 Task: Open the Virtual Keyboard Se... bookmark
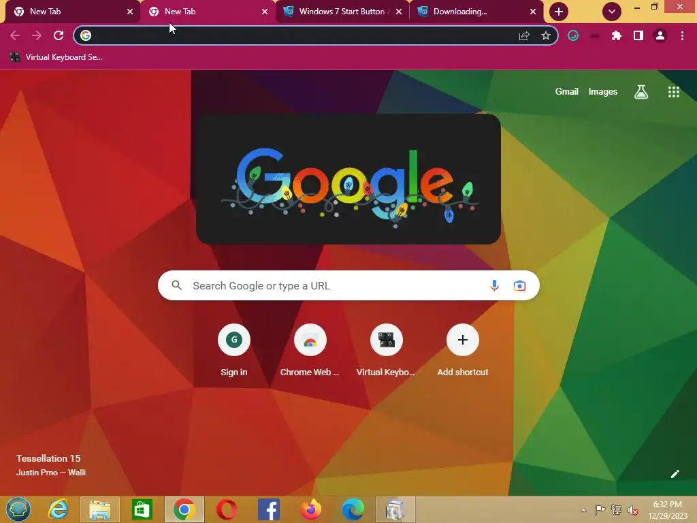pyautogui.click(x=56, y=57)
